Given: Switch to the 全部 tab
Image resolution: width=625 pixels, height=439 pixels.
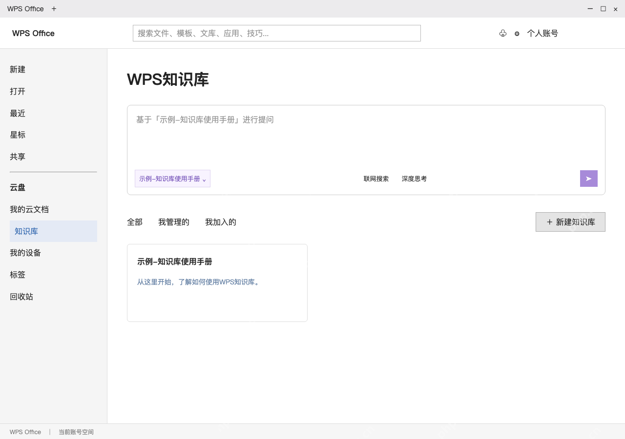Looking at the screenshot, I should [x=135, y=222].
